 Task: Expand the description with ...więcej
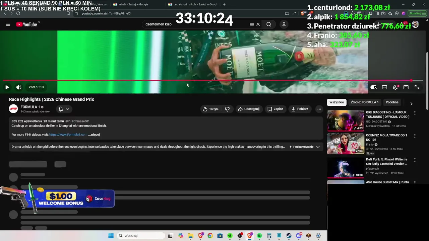point(94,135)
